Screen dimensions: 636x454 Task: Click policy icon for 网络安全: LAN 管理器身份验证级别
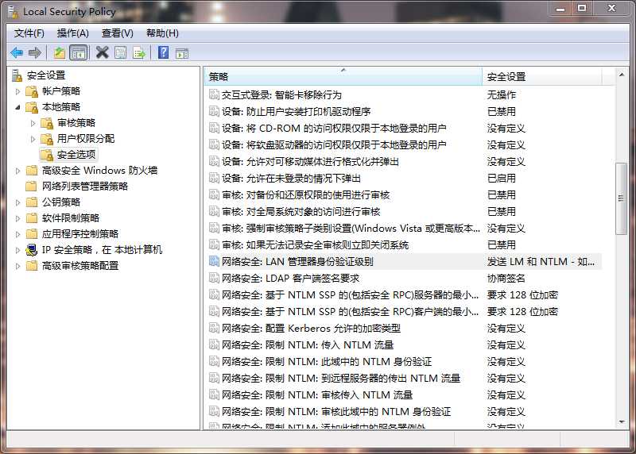[x=214, y=261]
